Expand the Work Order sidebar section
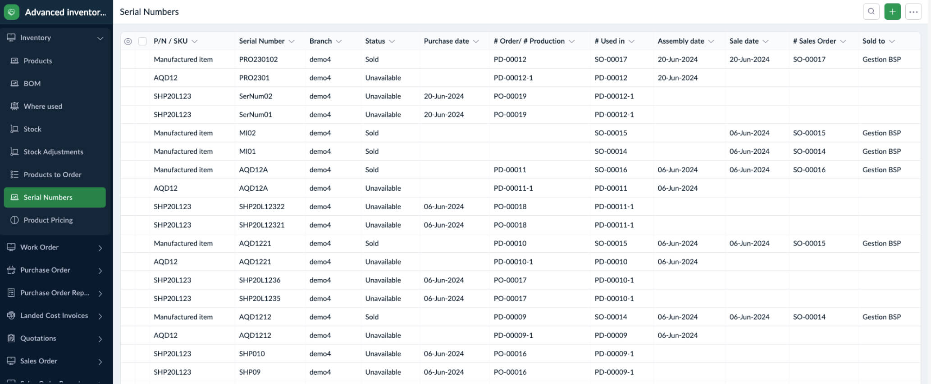Viewport: 931px width, 384px height. pos(100,248)
